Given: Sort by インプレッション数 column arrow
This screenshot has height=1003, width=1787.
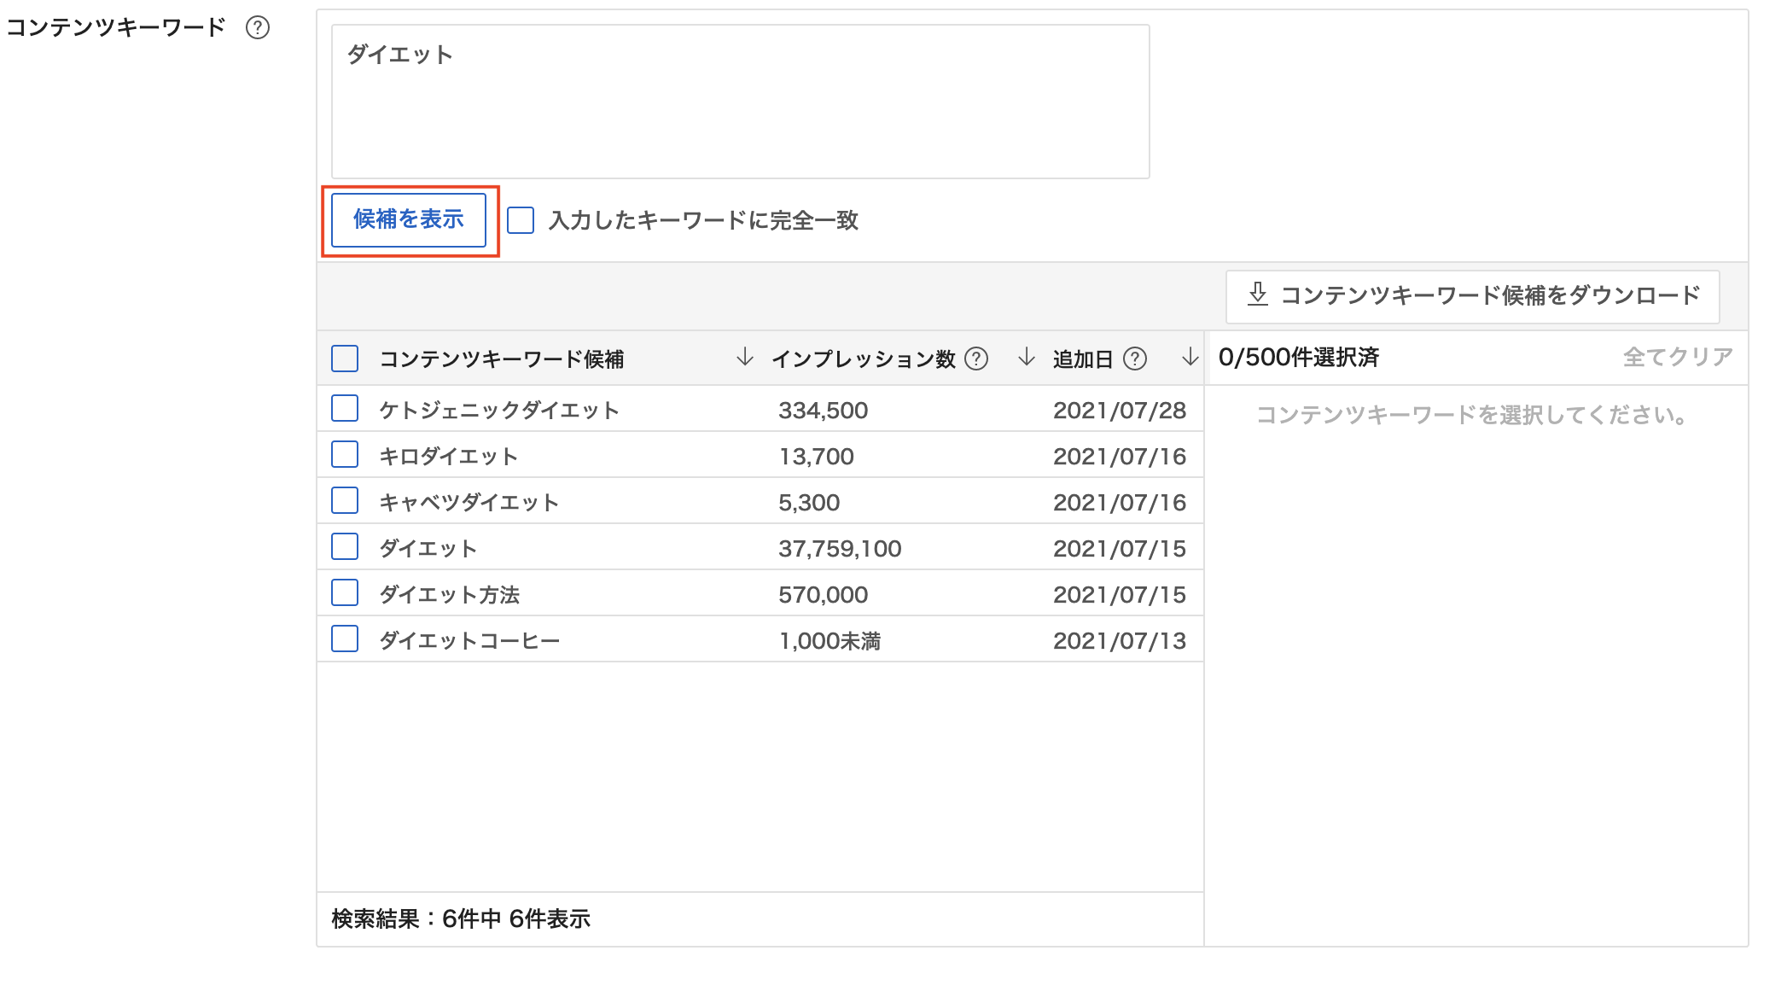Looking at the screenshot, I should [1027, 357].
